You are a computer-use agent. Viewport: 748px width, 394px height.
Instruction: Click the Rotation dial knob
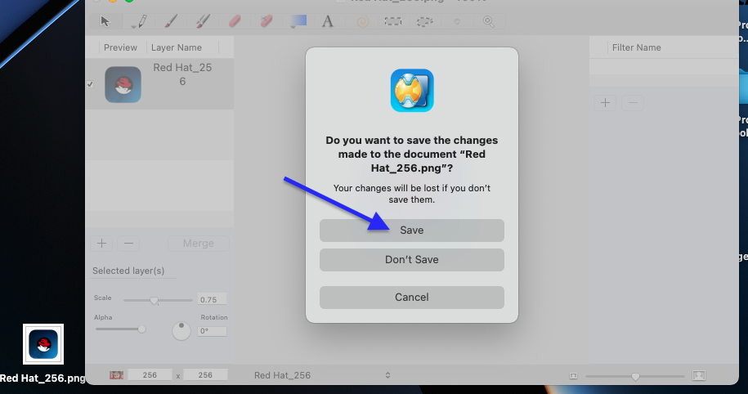pyautogui.click(x=181, y=330)
